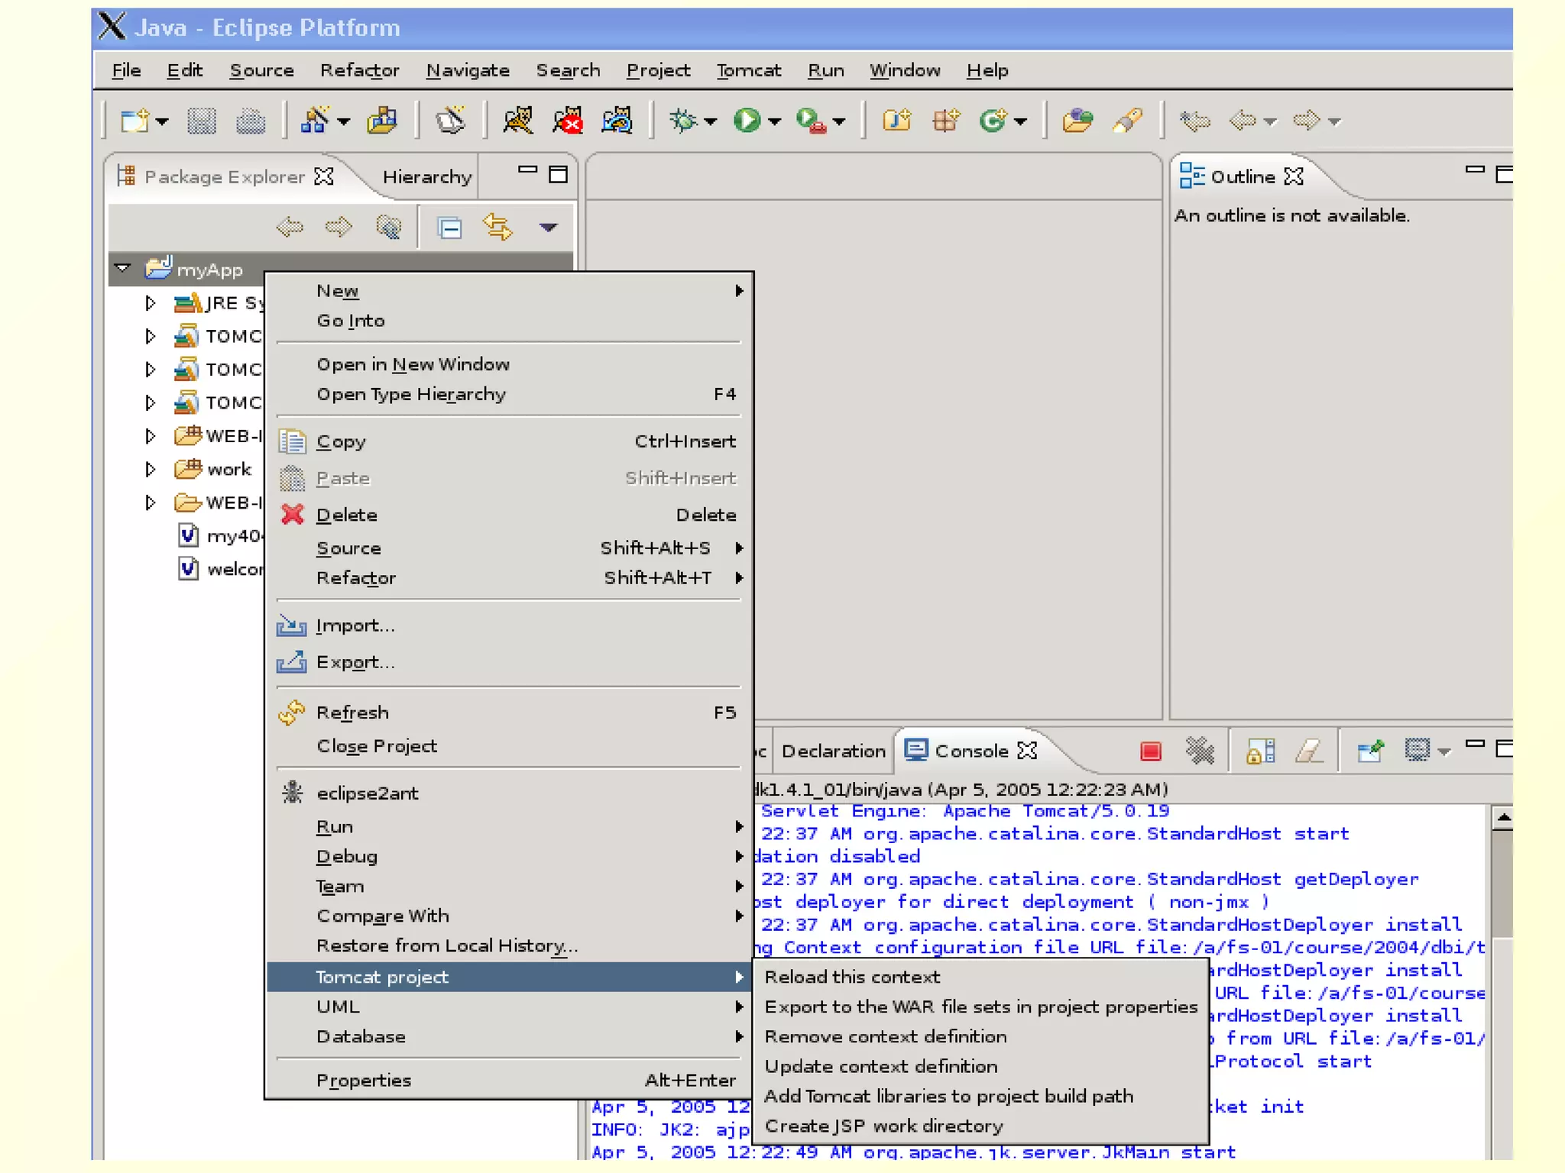The image size is (1565, 1173).
Task: Select the Console tab
Action: 971,751
